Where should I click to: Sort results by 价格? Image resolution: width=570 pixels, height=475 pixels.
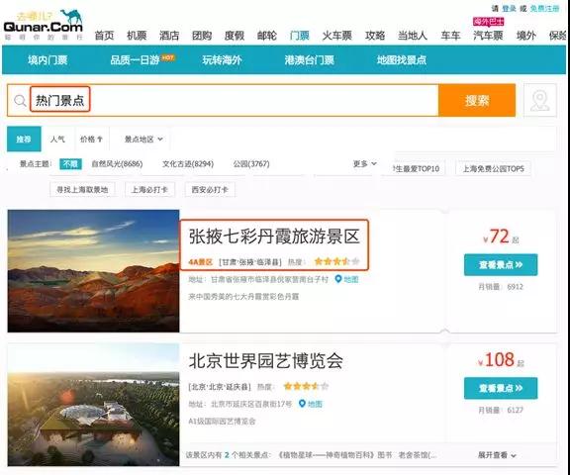coord(91,140)
